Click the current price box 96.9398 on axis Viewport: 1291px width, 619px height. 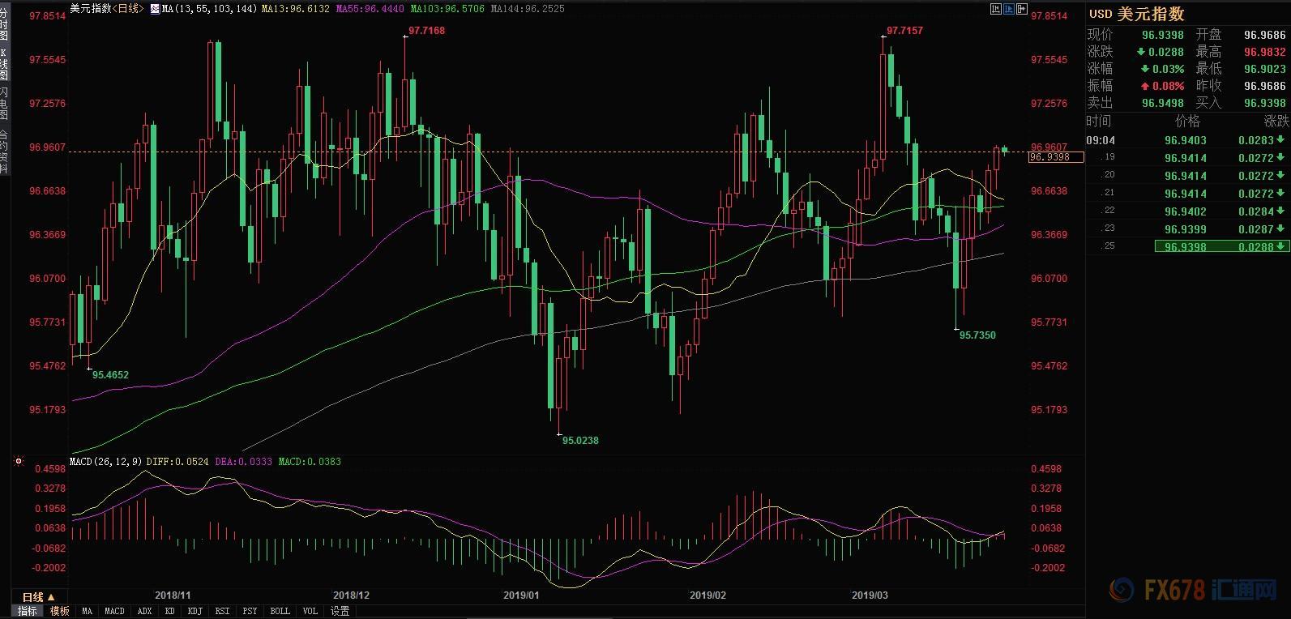(x=1056, y=157)
